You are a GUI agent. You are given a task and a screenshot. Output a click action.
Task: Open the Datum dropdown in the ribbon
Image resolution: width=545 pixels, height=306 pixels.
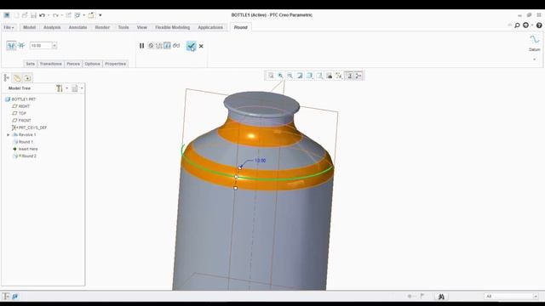pos(534,59)
